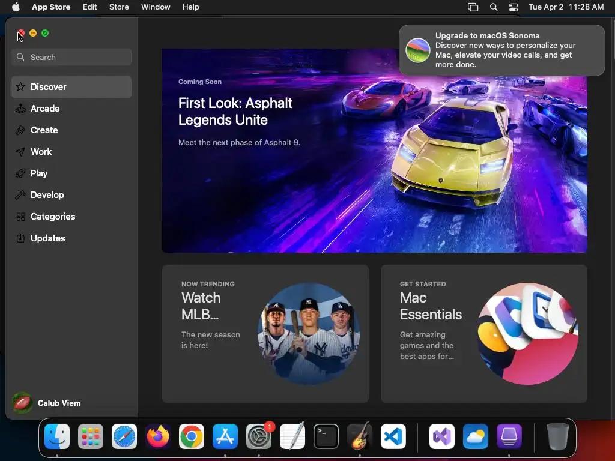This screenshot has height=461, width=615.
Task: Click the Updates download icon
Action: 20,238
